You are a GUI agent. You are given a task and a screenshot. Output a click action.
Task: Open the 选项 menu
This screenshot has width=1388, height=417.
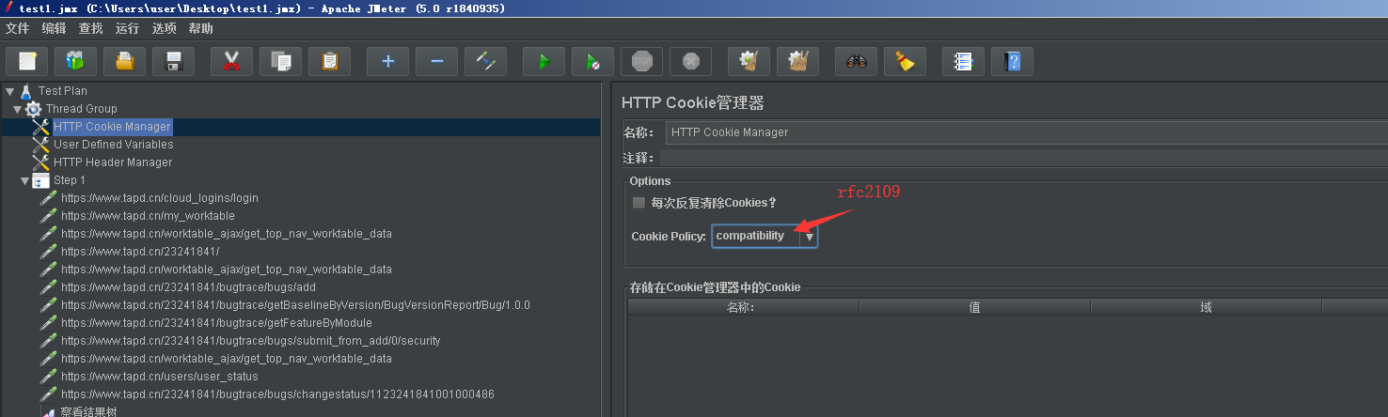165,29
